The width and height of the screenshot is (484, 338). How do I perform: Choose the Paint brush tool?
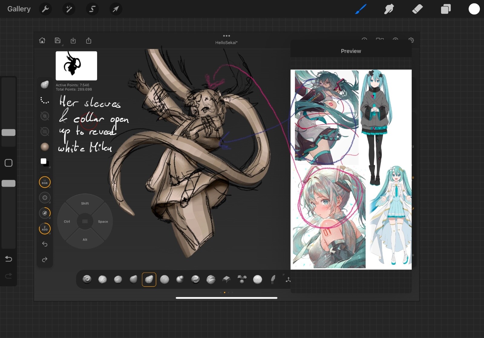pos(361,9)
